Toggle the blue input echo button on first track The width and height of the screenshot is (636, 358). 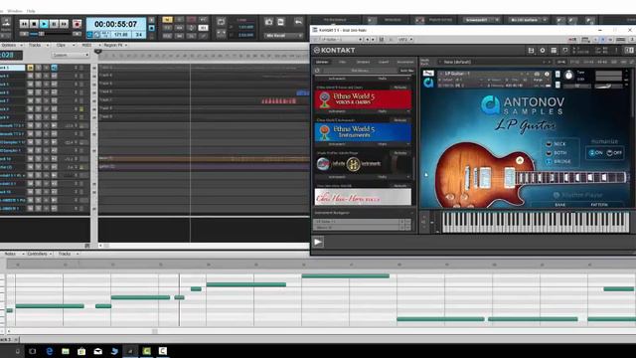pos(54,68)
